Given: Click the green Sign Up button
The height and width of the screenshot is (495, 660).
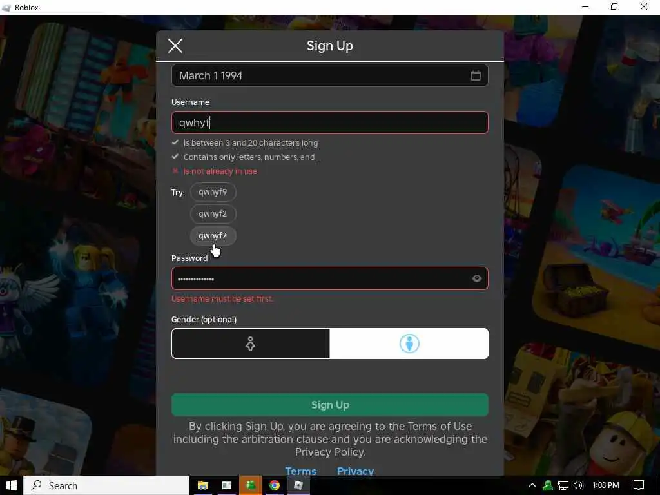Looking at the screenshot, I should 329,405.
